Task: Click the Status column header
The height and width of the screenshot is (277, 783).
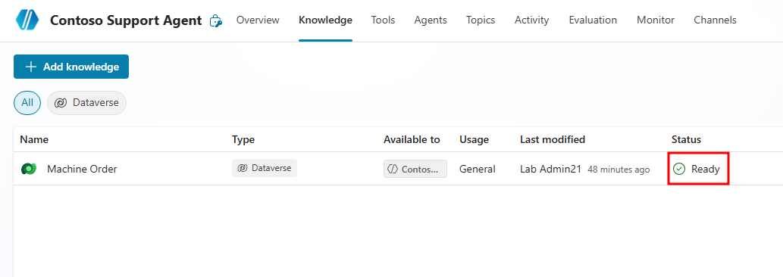Action: point(686,139)
